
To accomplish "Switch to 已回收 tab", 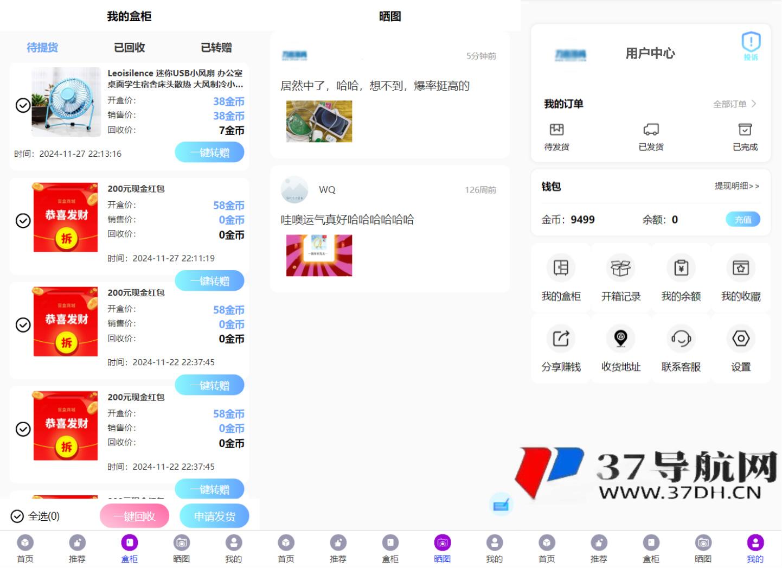I will pos(129,47).
